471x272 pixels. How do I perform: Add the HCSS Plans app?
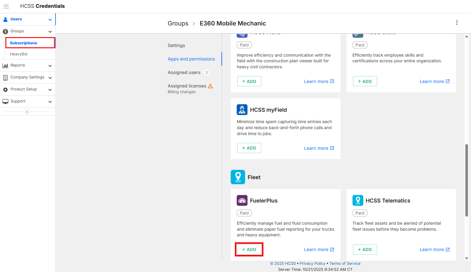[249, 81]
